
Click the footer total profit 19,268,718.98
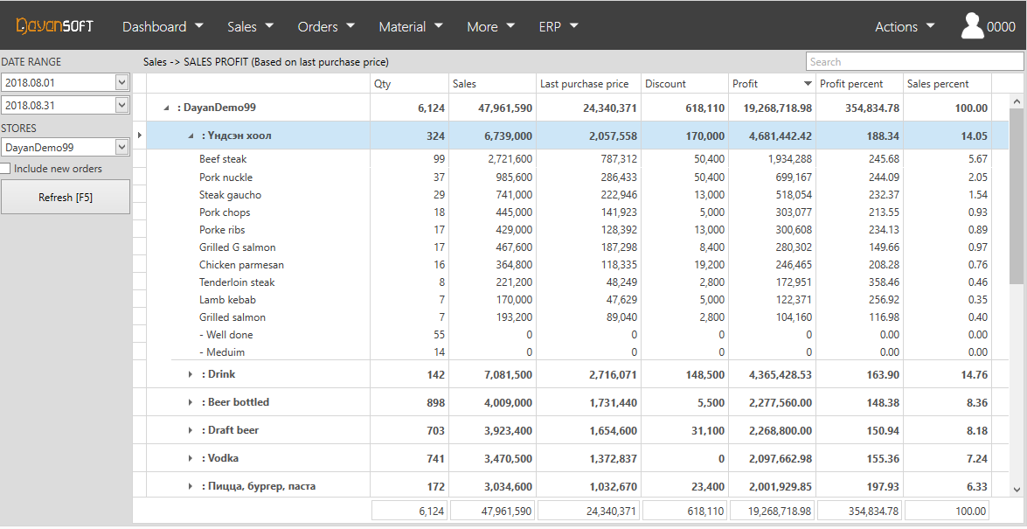[x=773, y=511]
